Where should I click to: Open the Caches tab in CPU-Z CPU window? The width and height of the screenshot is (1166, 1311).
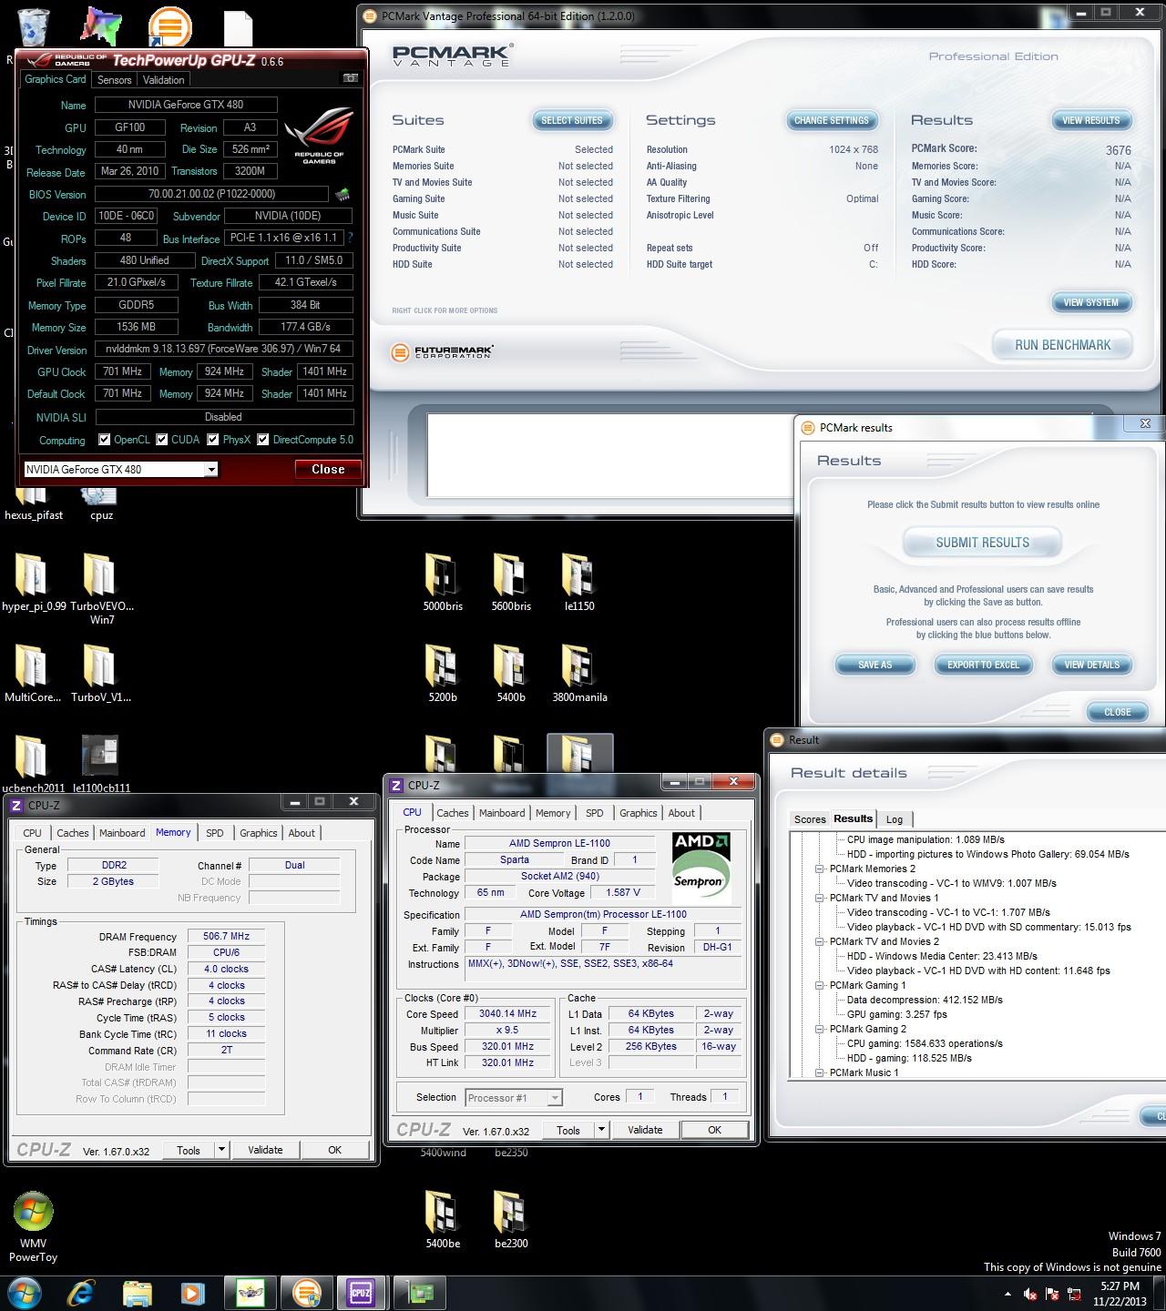pyautogui.click(x=452, y=813)
